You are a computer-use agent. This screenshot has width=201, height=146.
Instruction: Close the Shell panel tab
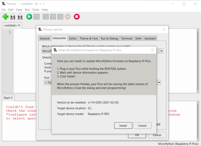11,98
